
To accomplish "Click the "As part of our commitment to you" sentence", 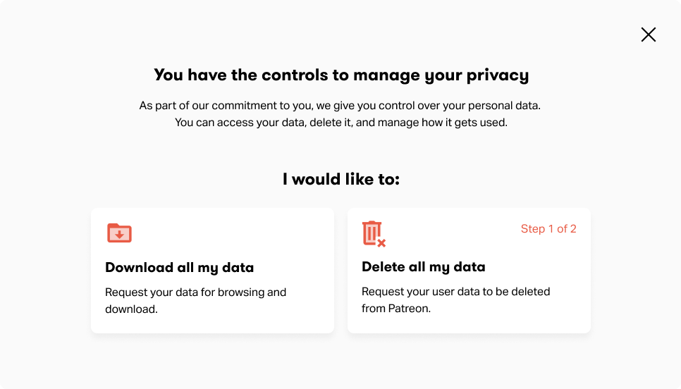I will click(x=340, y=106).
